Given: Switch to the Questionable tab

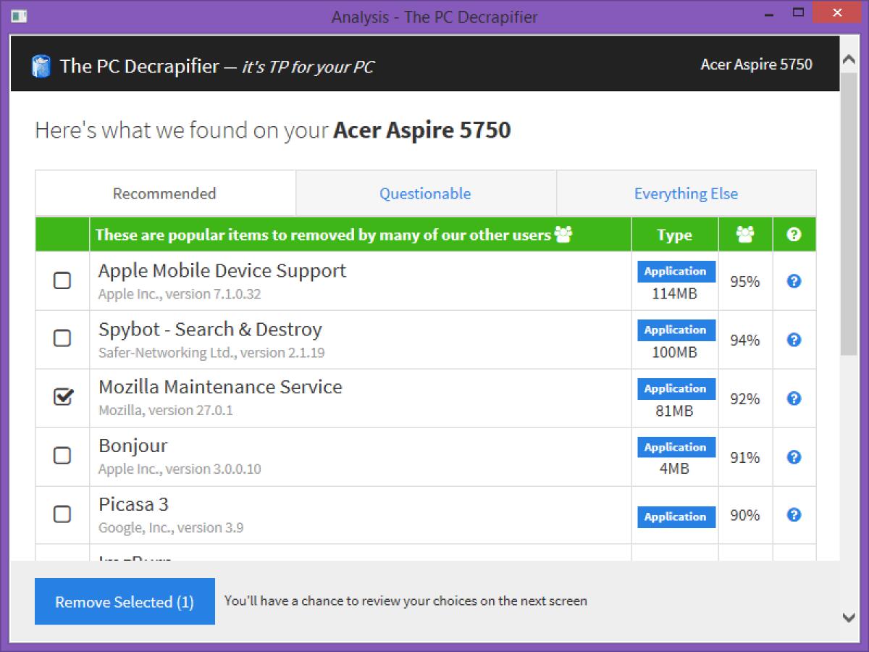Looking at the screenshot, I should [425, 193].
